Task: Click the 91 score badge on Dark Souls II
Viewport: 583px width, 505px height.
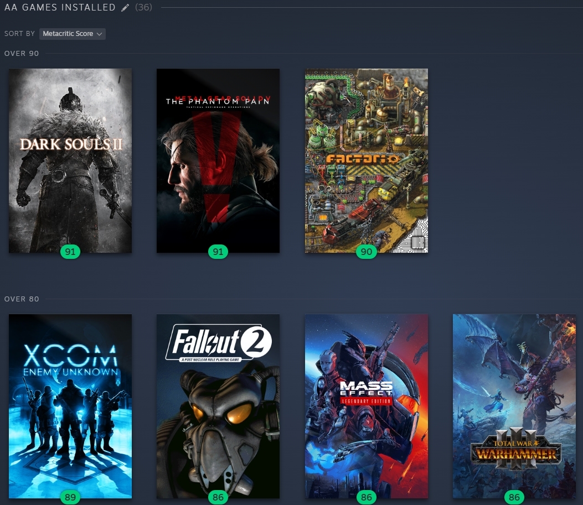Action: [x=70, y=252]
